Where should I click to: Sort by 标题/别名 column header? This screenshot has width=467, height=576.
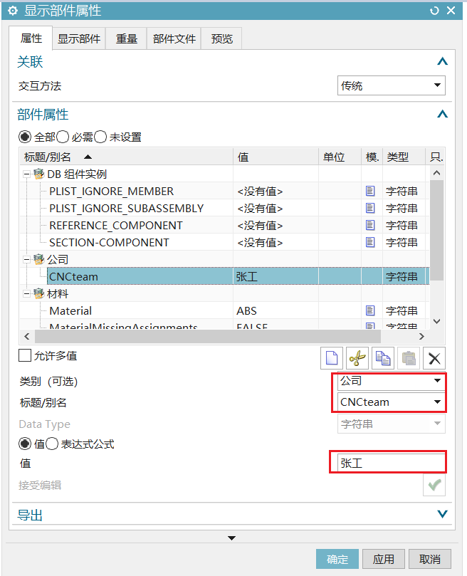(x=127, y=157)
